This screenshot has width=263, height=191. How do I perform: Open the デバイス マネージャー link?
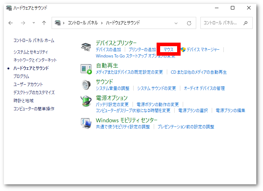203,49
